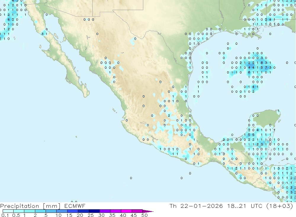Viewport: 296px width, 217px height.
Task: Click the '10' legend scale number
Action: (58, 215)
